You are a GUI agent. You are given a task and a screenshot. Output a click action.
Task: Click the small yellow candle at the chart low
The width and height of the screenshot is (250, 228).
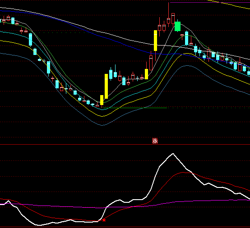coord(102,100)
